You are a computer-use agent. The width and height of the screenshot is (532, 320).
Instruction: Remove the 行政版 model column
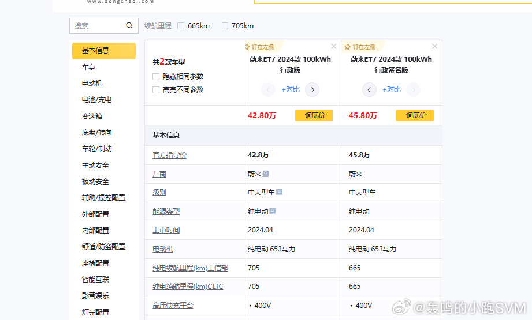click(x=333, y=46)
